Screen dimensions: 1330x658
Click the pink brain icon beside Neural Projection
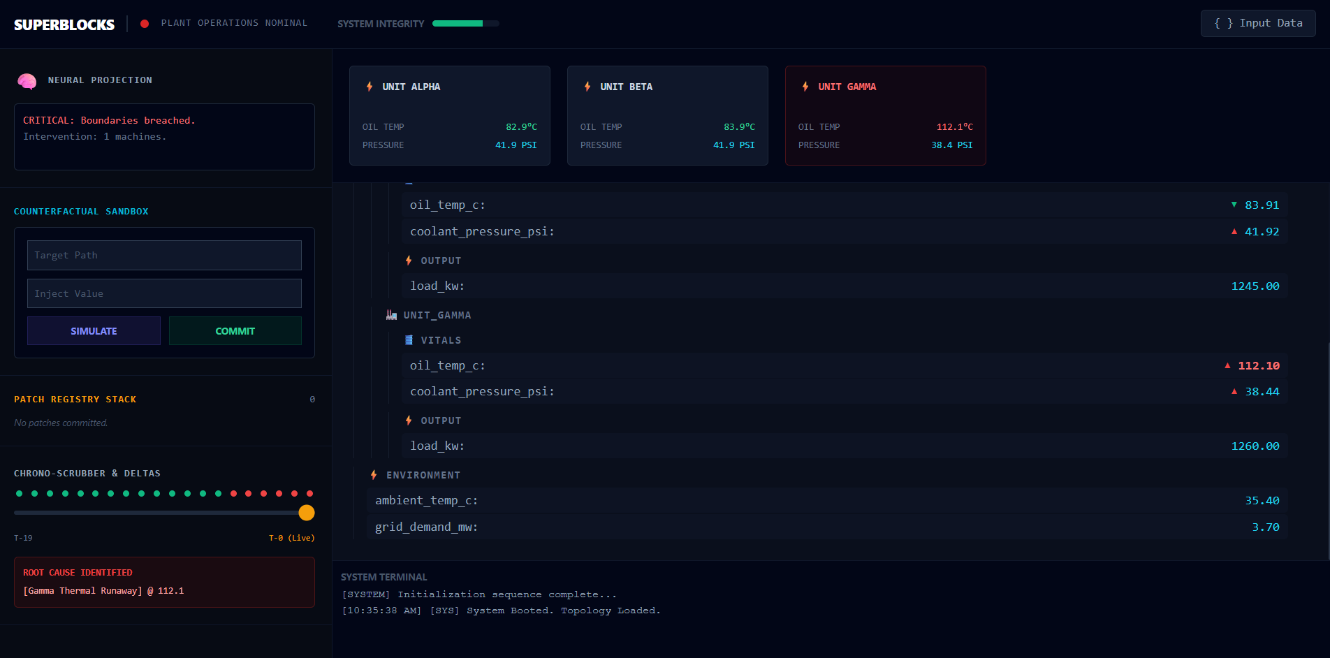click(27, 81)
